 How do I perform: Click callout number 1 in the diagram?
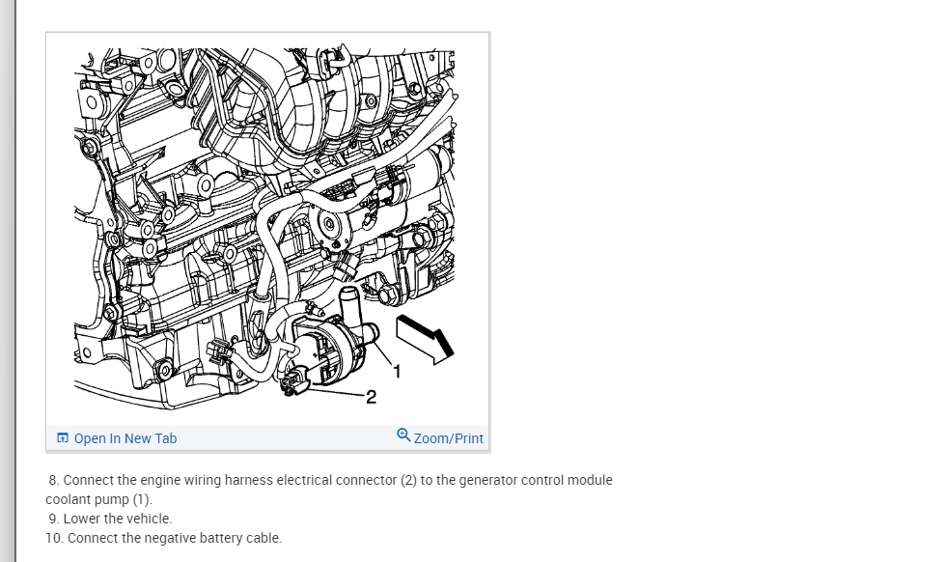[397, 372]
